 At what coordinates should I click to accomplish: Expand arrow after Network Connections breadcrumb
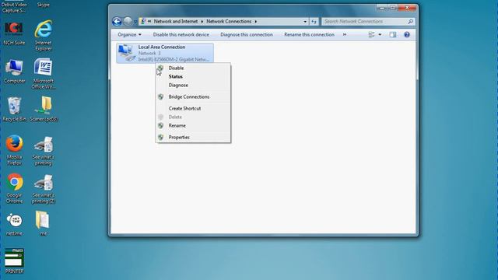coord(256,22)
